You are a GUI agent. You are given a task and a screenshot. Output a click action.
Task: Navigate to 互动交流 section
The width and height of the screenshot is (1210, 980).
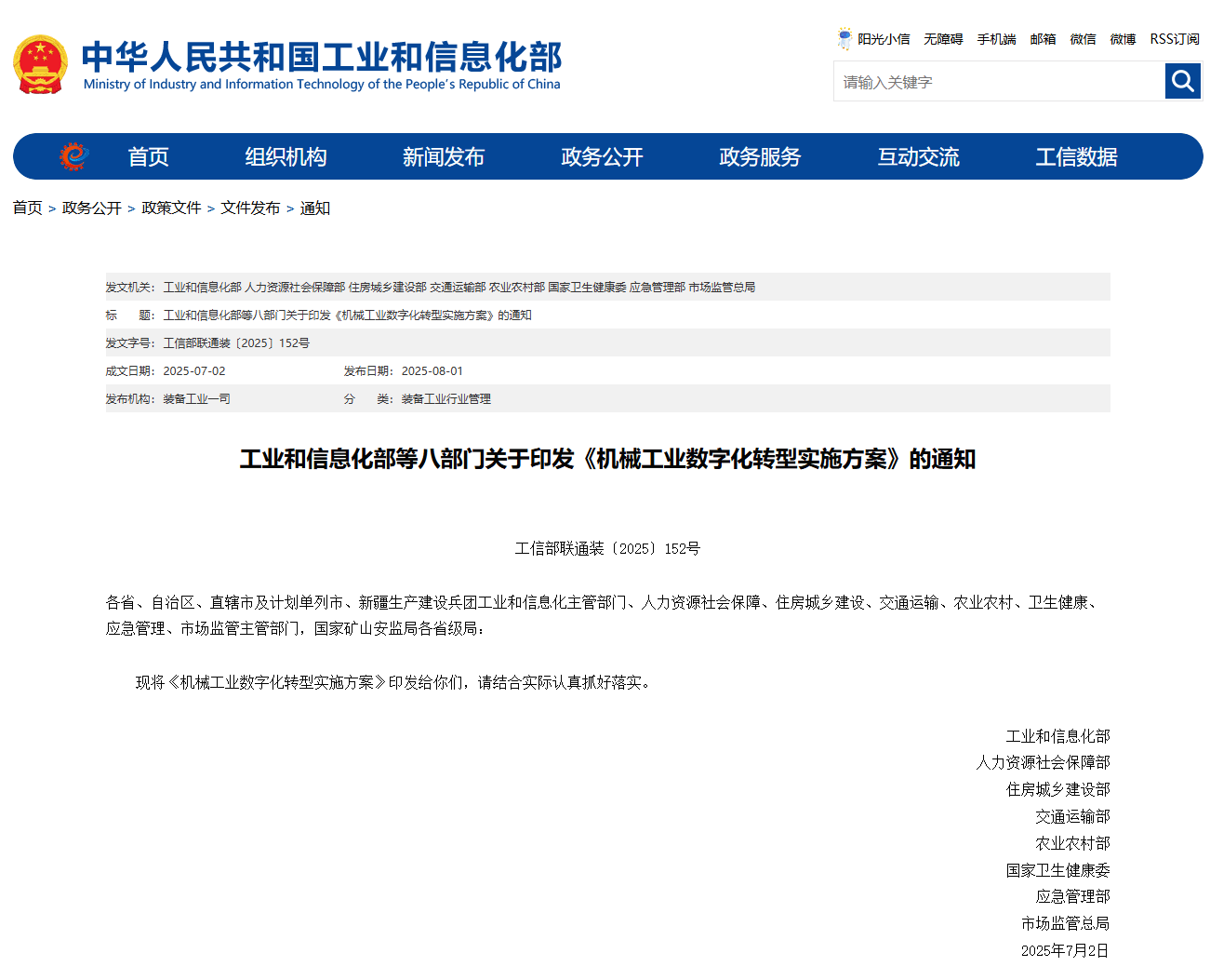coord(918,157)
